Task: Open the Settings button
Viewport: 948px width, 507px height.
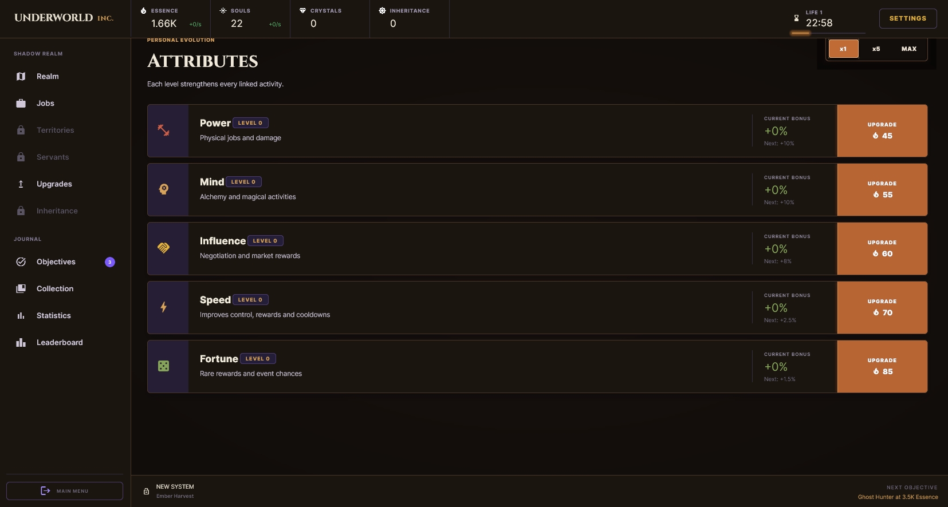Action: click(908, 18)
